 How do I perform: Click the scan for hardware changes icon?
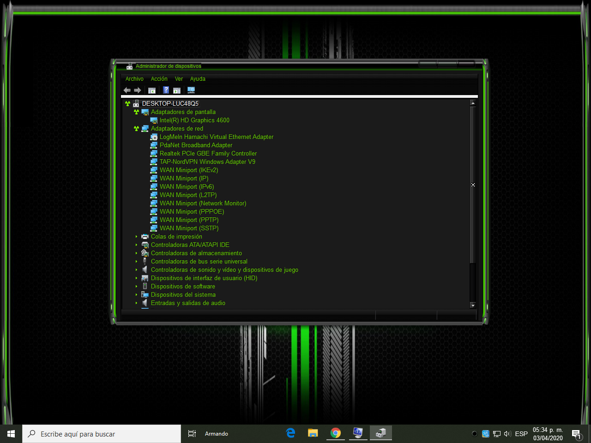click(x=191, y=90)
